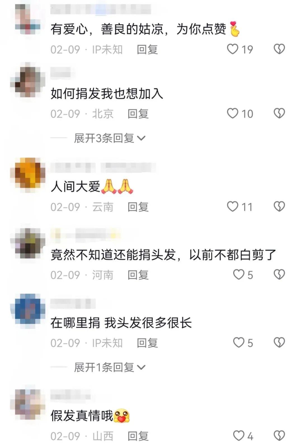Expand 展开3条回复 replies

click(x=109, y=138)
